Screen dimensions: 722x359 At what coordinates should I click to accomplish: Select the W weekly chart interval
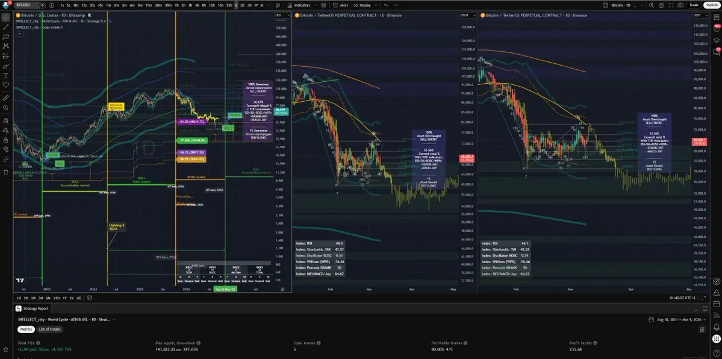tap(256, 5)
